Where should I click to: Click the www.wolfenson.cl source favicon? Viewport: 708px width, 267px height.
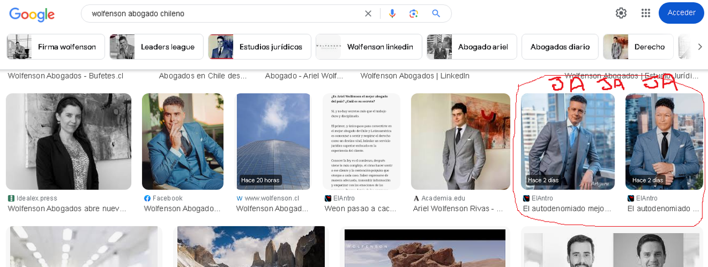(240, 198)
